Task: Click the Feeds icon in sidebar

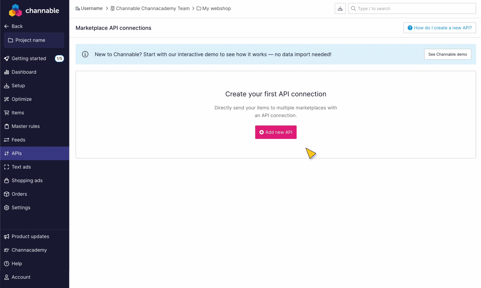Action: pyautogui.click(x=6, y=140)
